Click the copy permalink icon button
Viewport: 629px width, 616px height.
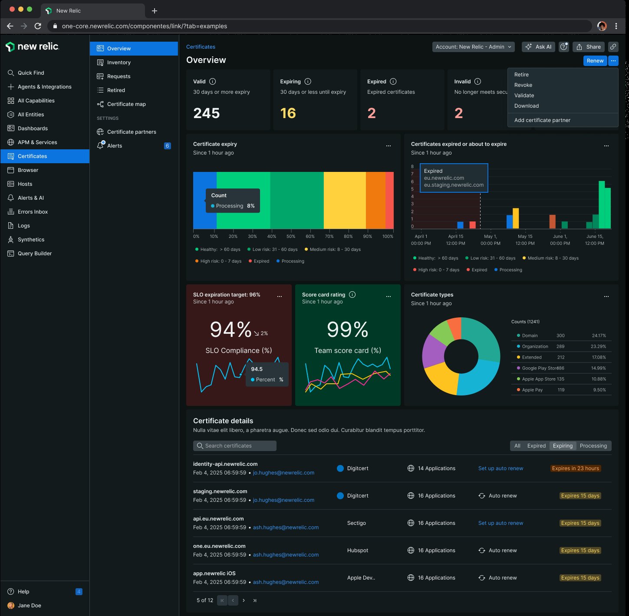pyautogui.click(x=613, y=47)
